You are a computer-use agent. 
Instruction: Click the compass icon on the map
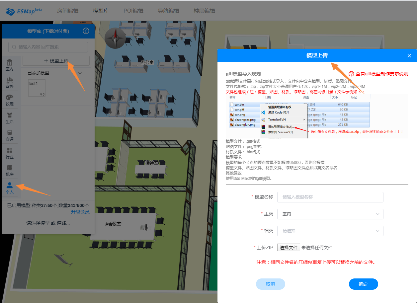click(x=115, y=38)
